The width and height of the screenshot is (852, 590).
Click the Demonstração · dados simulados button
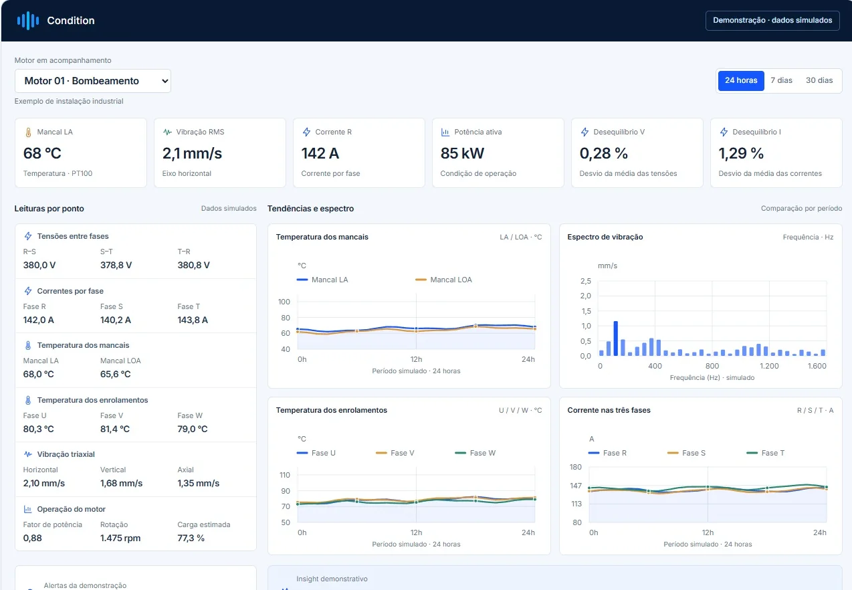click(772, 21)
